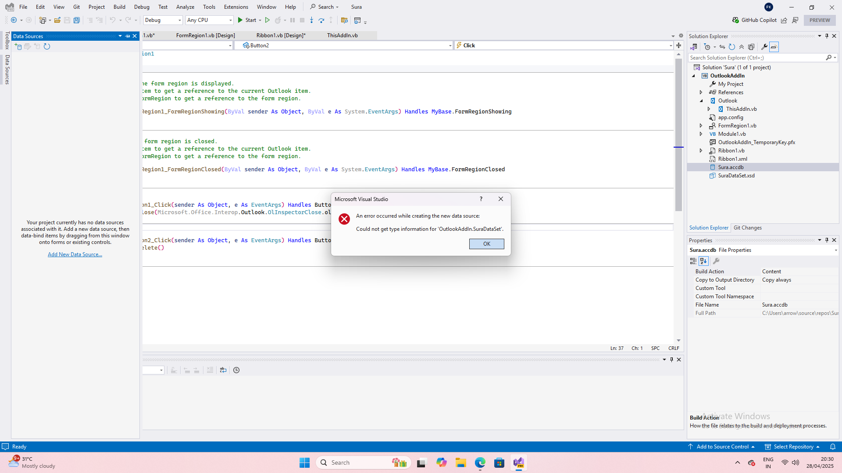This screenshot has width=842, height=473.
Task: Open notifications bell in status bar
Action: click(x=833, y=447)
